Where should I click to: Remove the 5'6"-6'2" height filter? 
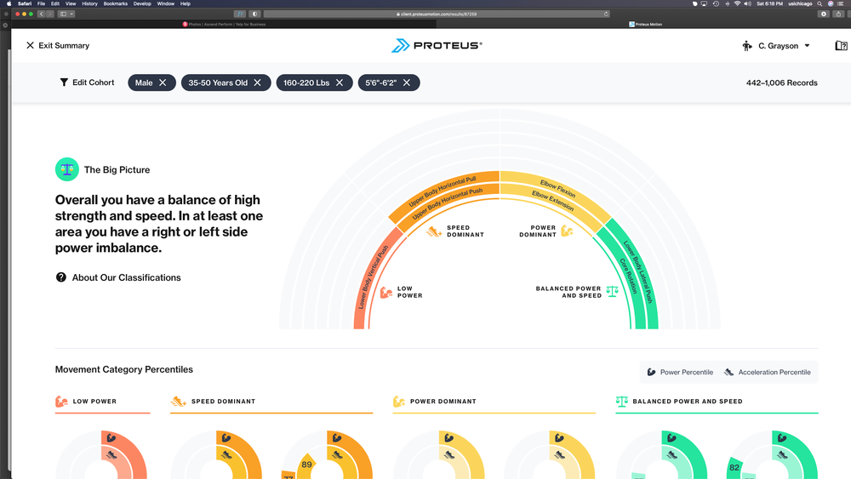(407, 83)
